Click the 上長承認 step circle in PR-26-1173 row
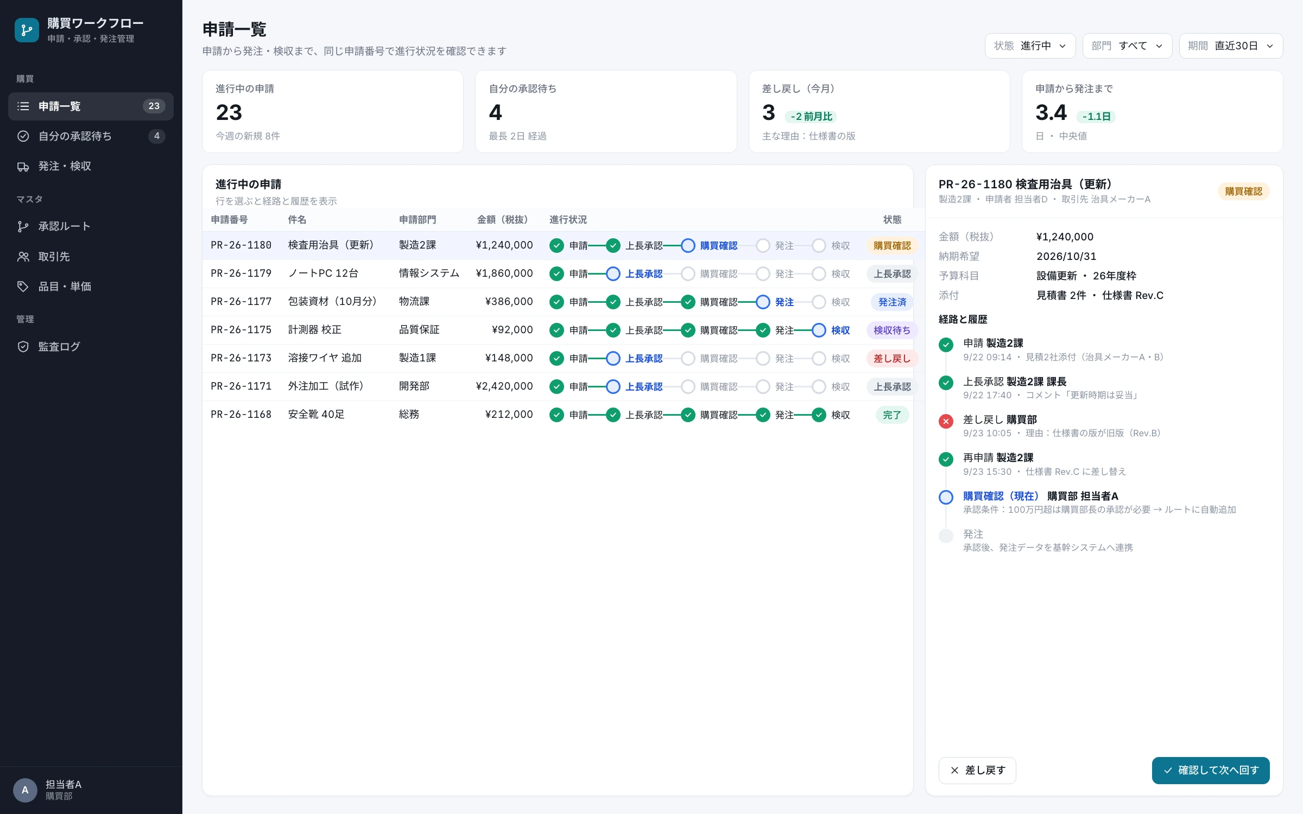The width and height of the screenshot is (1303, 814). [x=613, y=359]
